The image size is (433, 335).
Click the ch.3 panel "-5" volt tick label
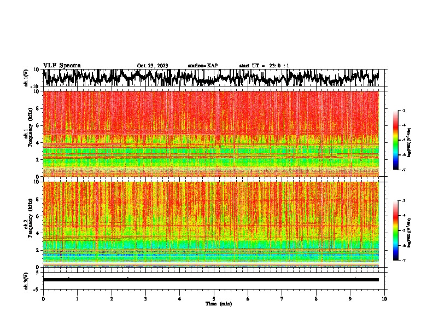37,290
